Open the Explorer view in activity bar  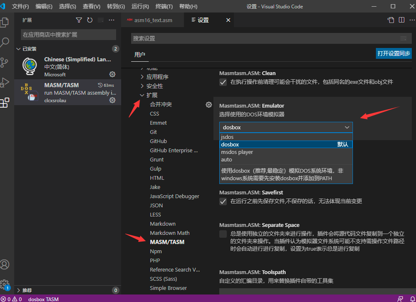[5, 22]
